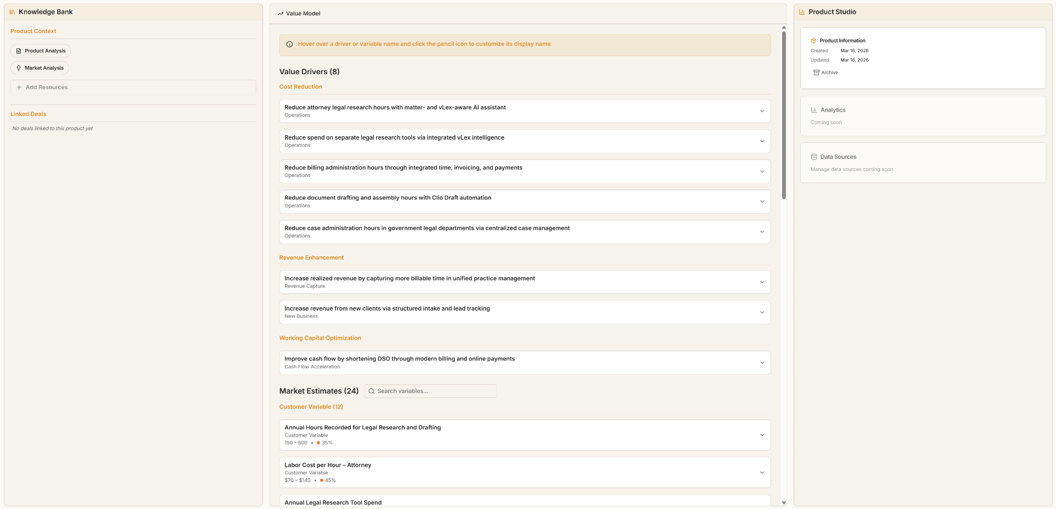The width and height of the screenshot is (1056, 509).
Task: Click the Market Estimates (24) heading
Action: (319, 391)
